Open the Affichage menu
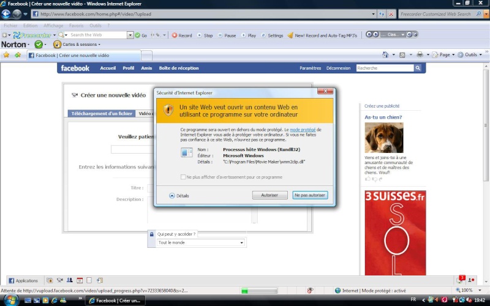 (x=53, y=26)
